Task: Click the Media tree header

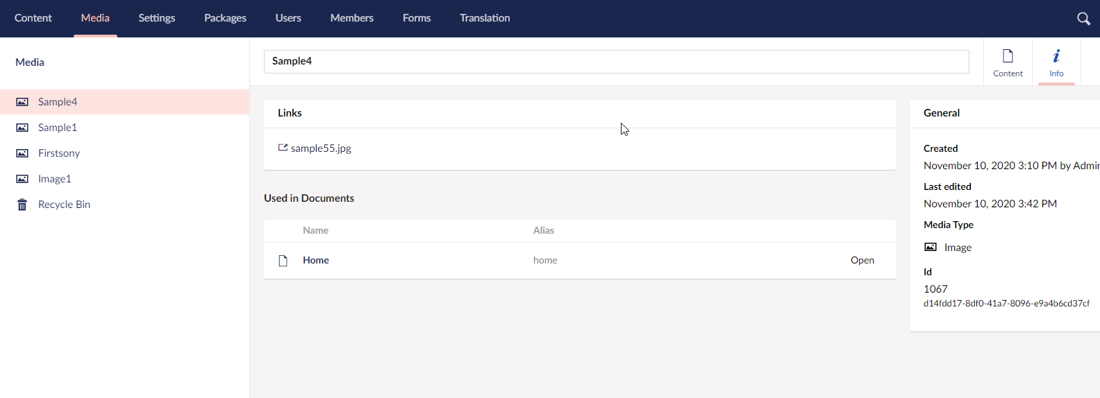Action: (30, 62)
